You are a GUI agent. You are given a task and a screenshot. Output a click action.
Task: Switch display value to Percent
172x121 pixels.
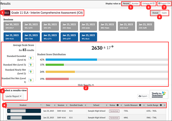126,4
